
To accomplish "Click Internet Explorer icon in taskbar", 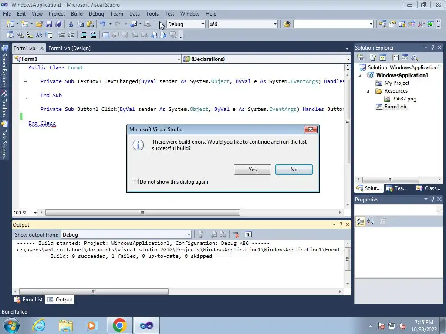I will point(39,325).
